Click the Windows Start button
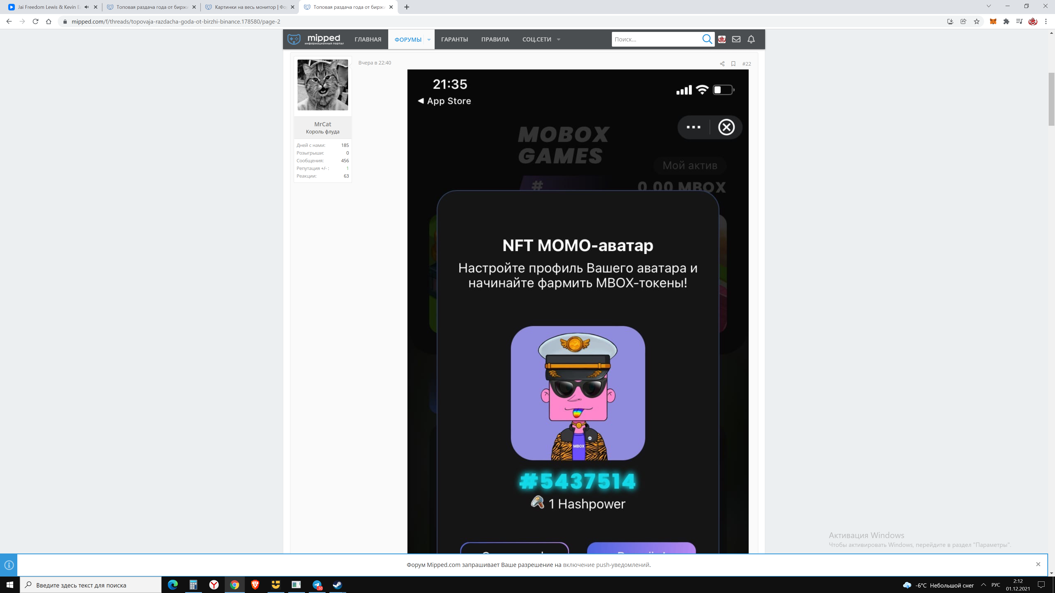 click(10, 585)
